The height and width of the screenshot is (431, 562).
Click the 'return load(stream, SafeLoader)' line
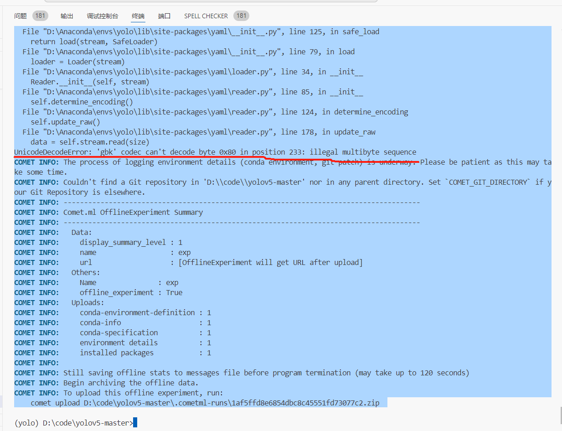[x=94, y=42]
